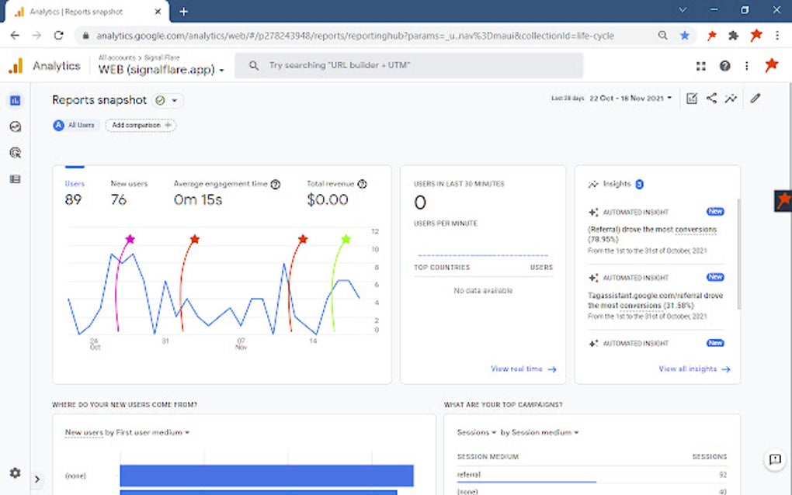Click the green star marker on the chart
This screenshot has width=792, height=495.
(x=347, y=240)
